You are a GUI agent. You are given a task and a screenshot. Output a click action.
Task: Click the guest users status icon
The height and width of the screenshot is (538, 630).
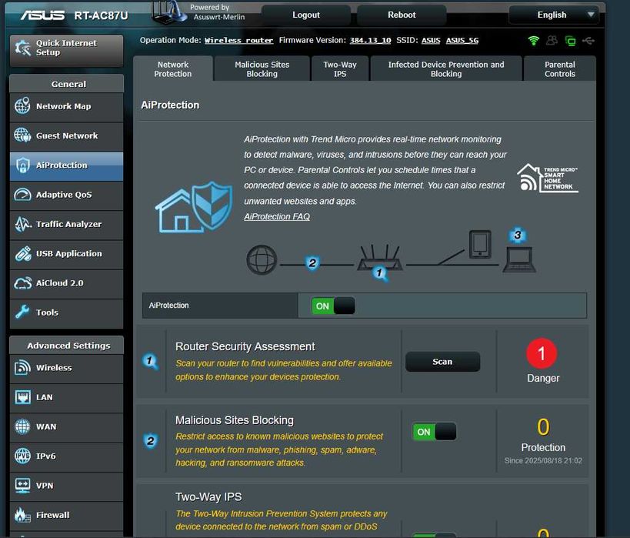pos(552,41)
